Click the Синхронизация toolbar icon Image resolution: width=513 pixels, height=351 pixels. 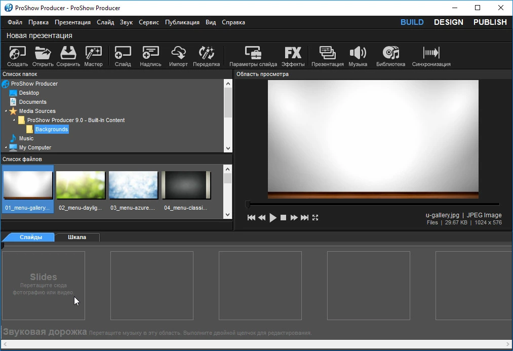(x=431, y=56)
